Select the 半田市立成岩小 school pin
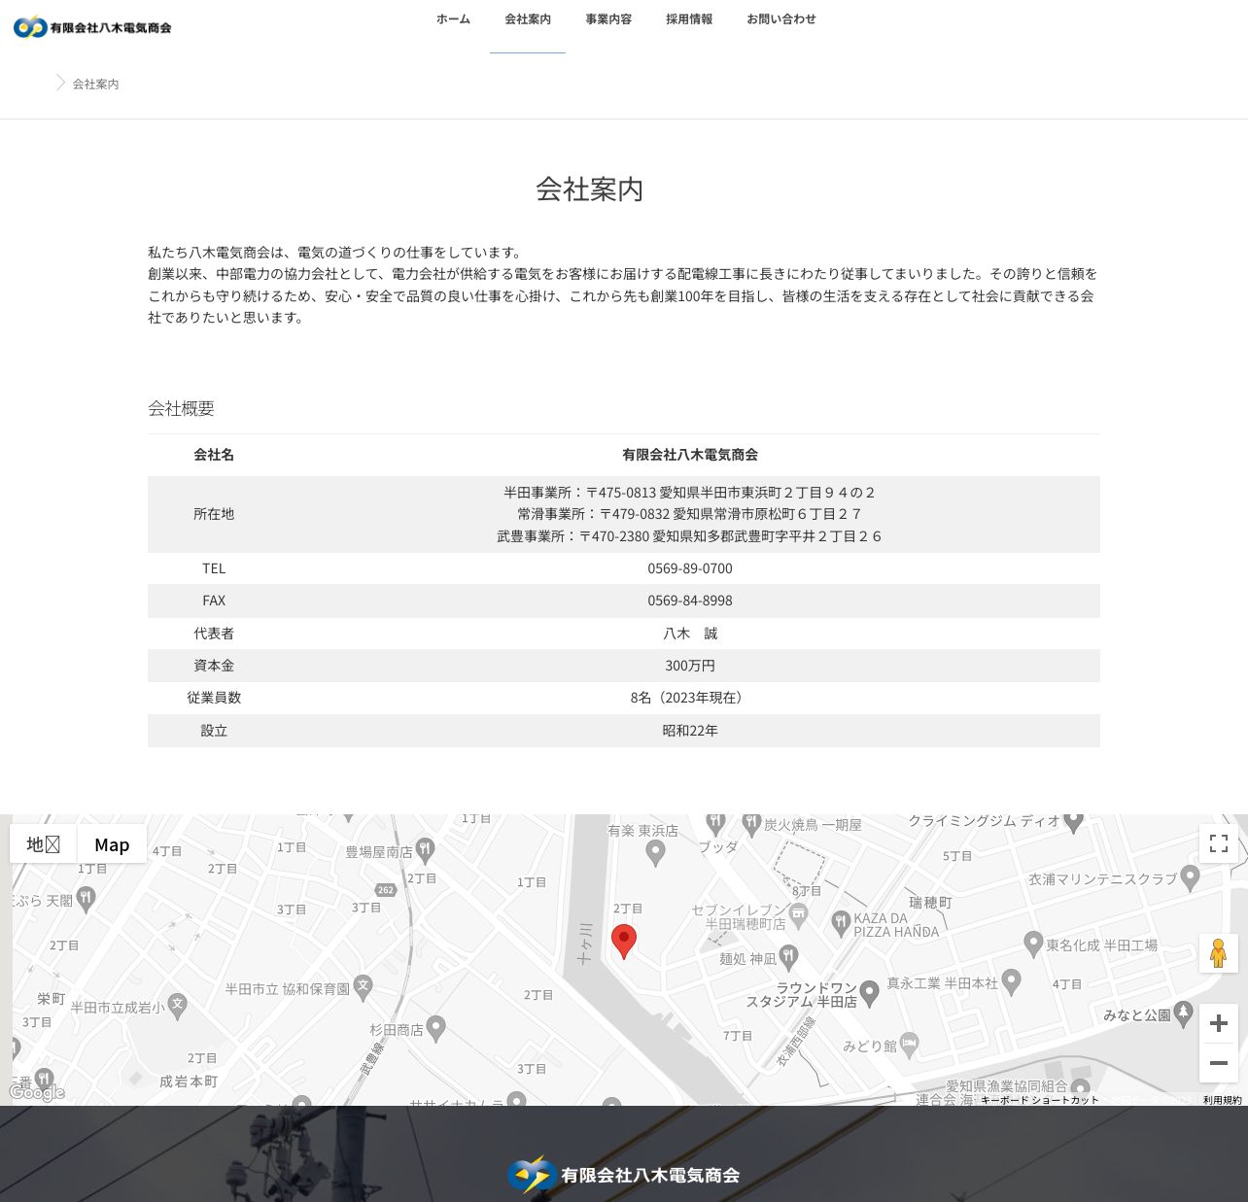Screen dimensions: 1248x1202 point(177,1006)
